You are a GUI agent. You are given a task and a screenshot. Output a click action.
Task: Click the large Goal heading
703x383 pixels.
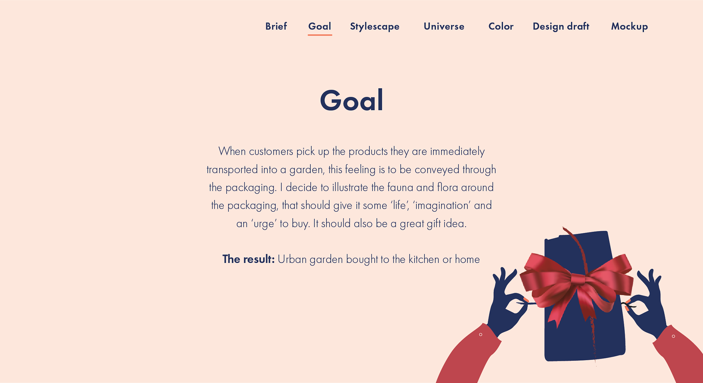[351, 100]
